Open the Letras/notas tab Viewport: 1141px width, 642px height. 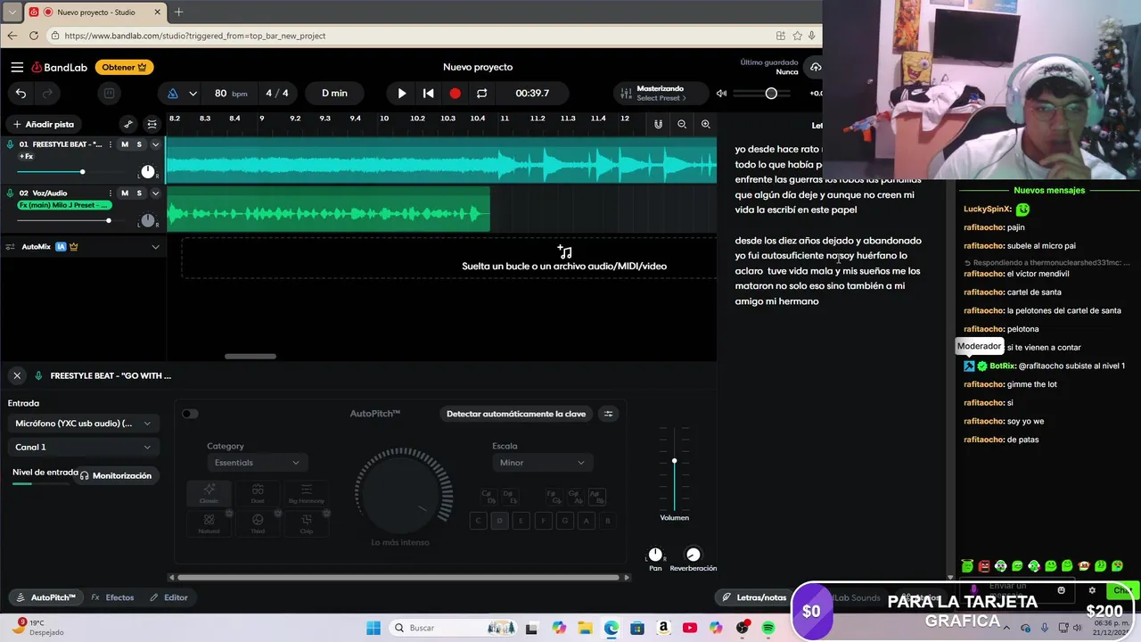pos(754,597)
